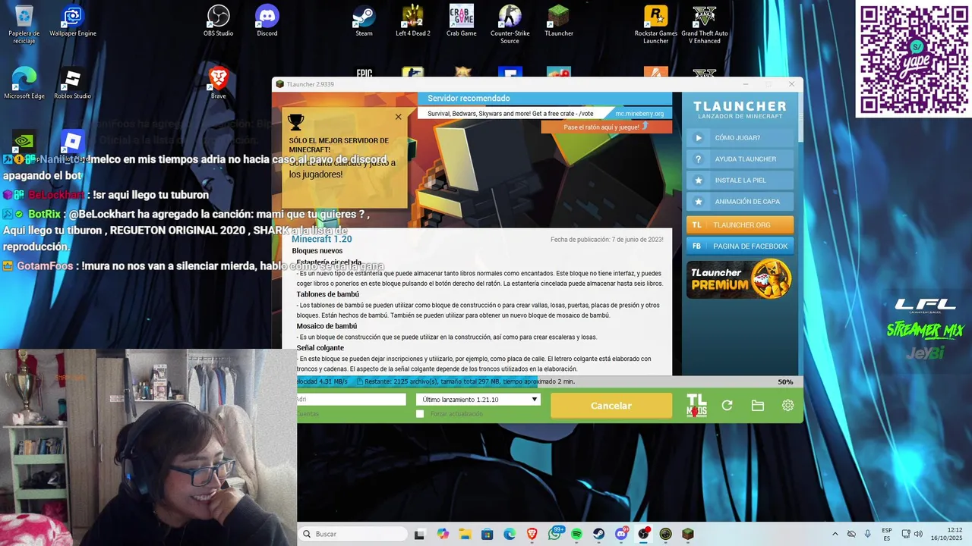The width and height of the screenshot is (972, 546).
Task: Open Pagina de Facebook button
Action: click(740, 246)
